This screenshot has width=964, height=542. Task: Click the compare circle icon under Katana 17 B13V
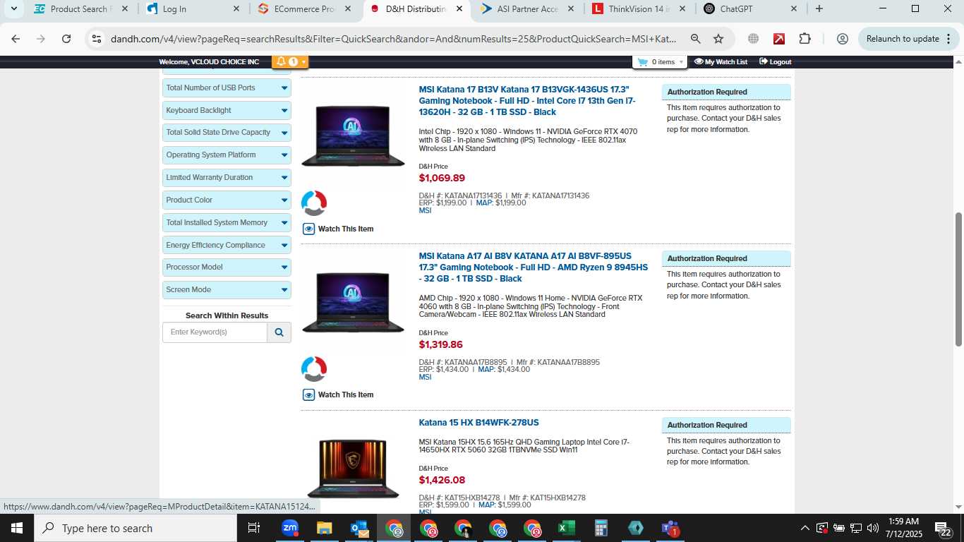click(314, 203)
